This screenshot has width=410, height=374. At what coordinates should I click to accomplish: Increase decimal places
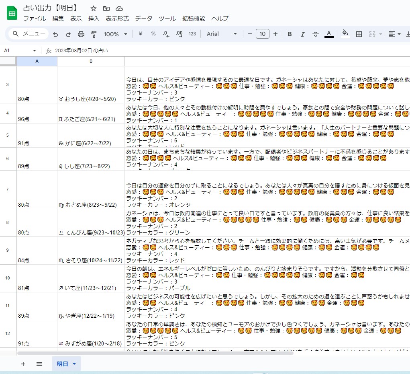(179, 34)
